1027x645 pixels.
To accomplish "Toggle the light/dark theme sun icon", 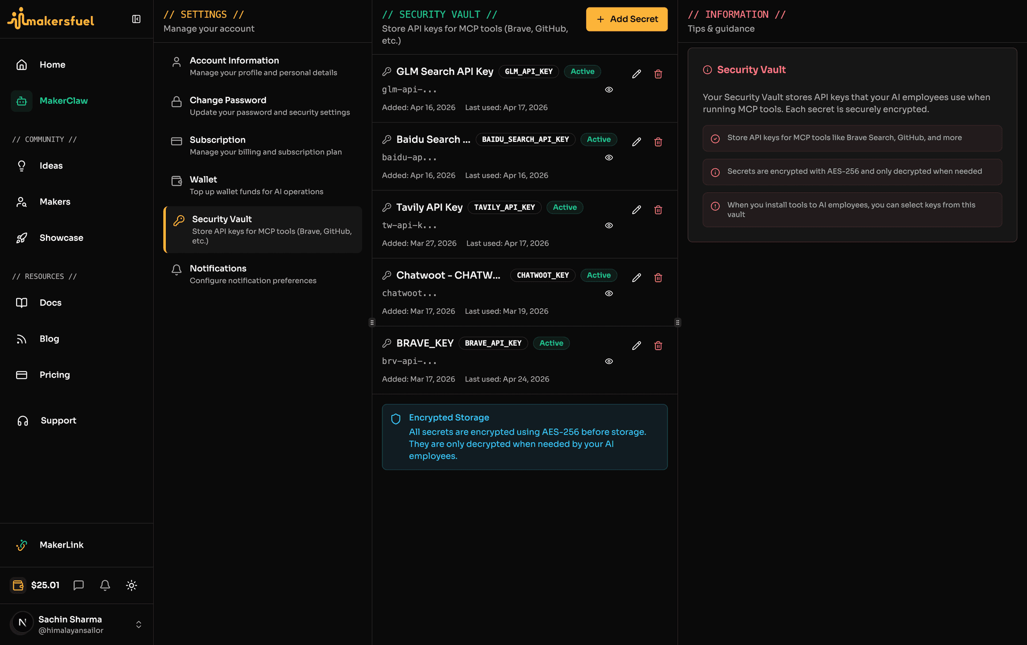I will (132, 585).
